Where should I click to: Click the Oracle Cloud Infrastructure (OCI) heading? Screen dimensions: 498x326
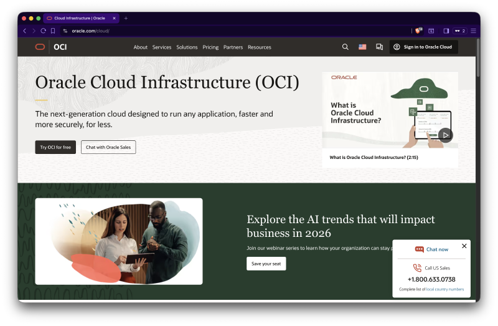point(167,82)
